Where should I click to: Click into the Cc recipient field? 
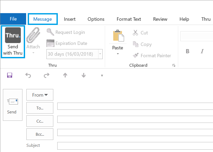click(x=135, y=119)
